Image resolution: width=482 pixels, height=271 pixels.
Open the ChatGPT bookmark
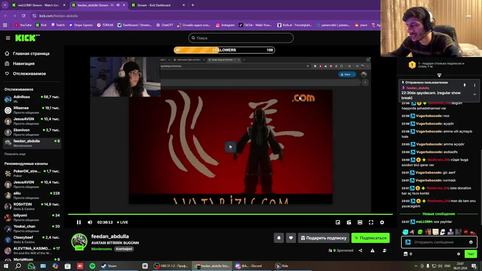pos(165,25)
